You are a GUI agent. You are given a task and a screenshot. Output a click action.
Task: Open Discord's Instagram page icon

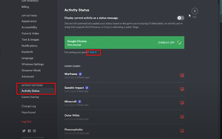(x=34, y=131)
